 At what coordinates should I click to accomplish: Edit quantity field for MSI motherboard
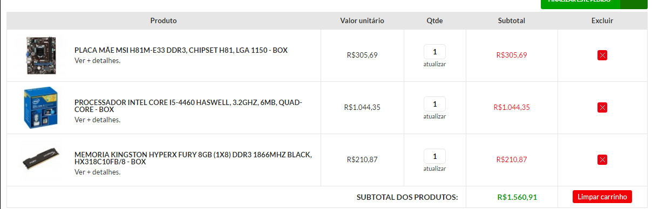(x=434, y=52)
